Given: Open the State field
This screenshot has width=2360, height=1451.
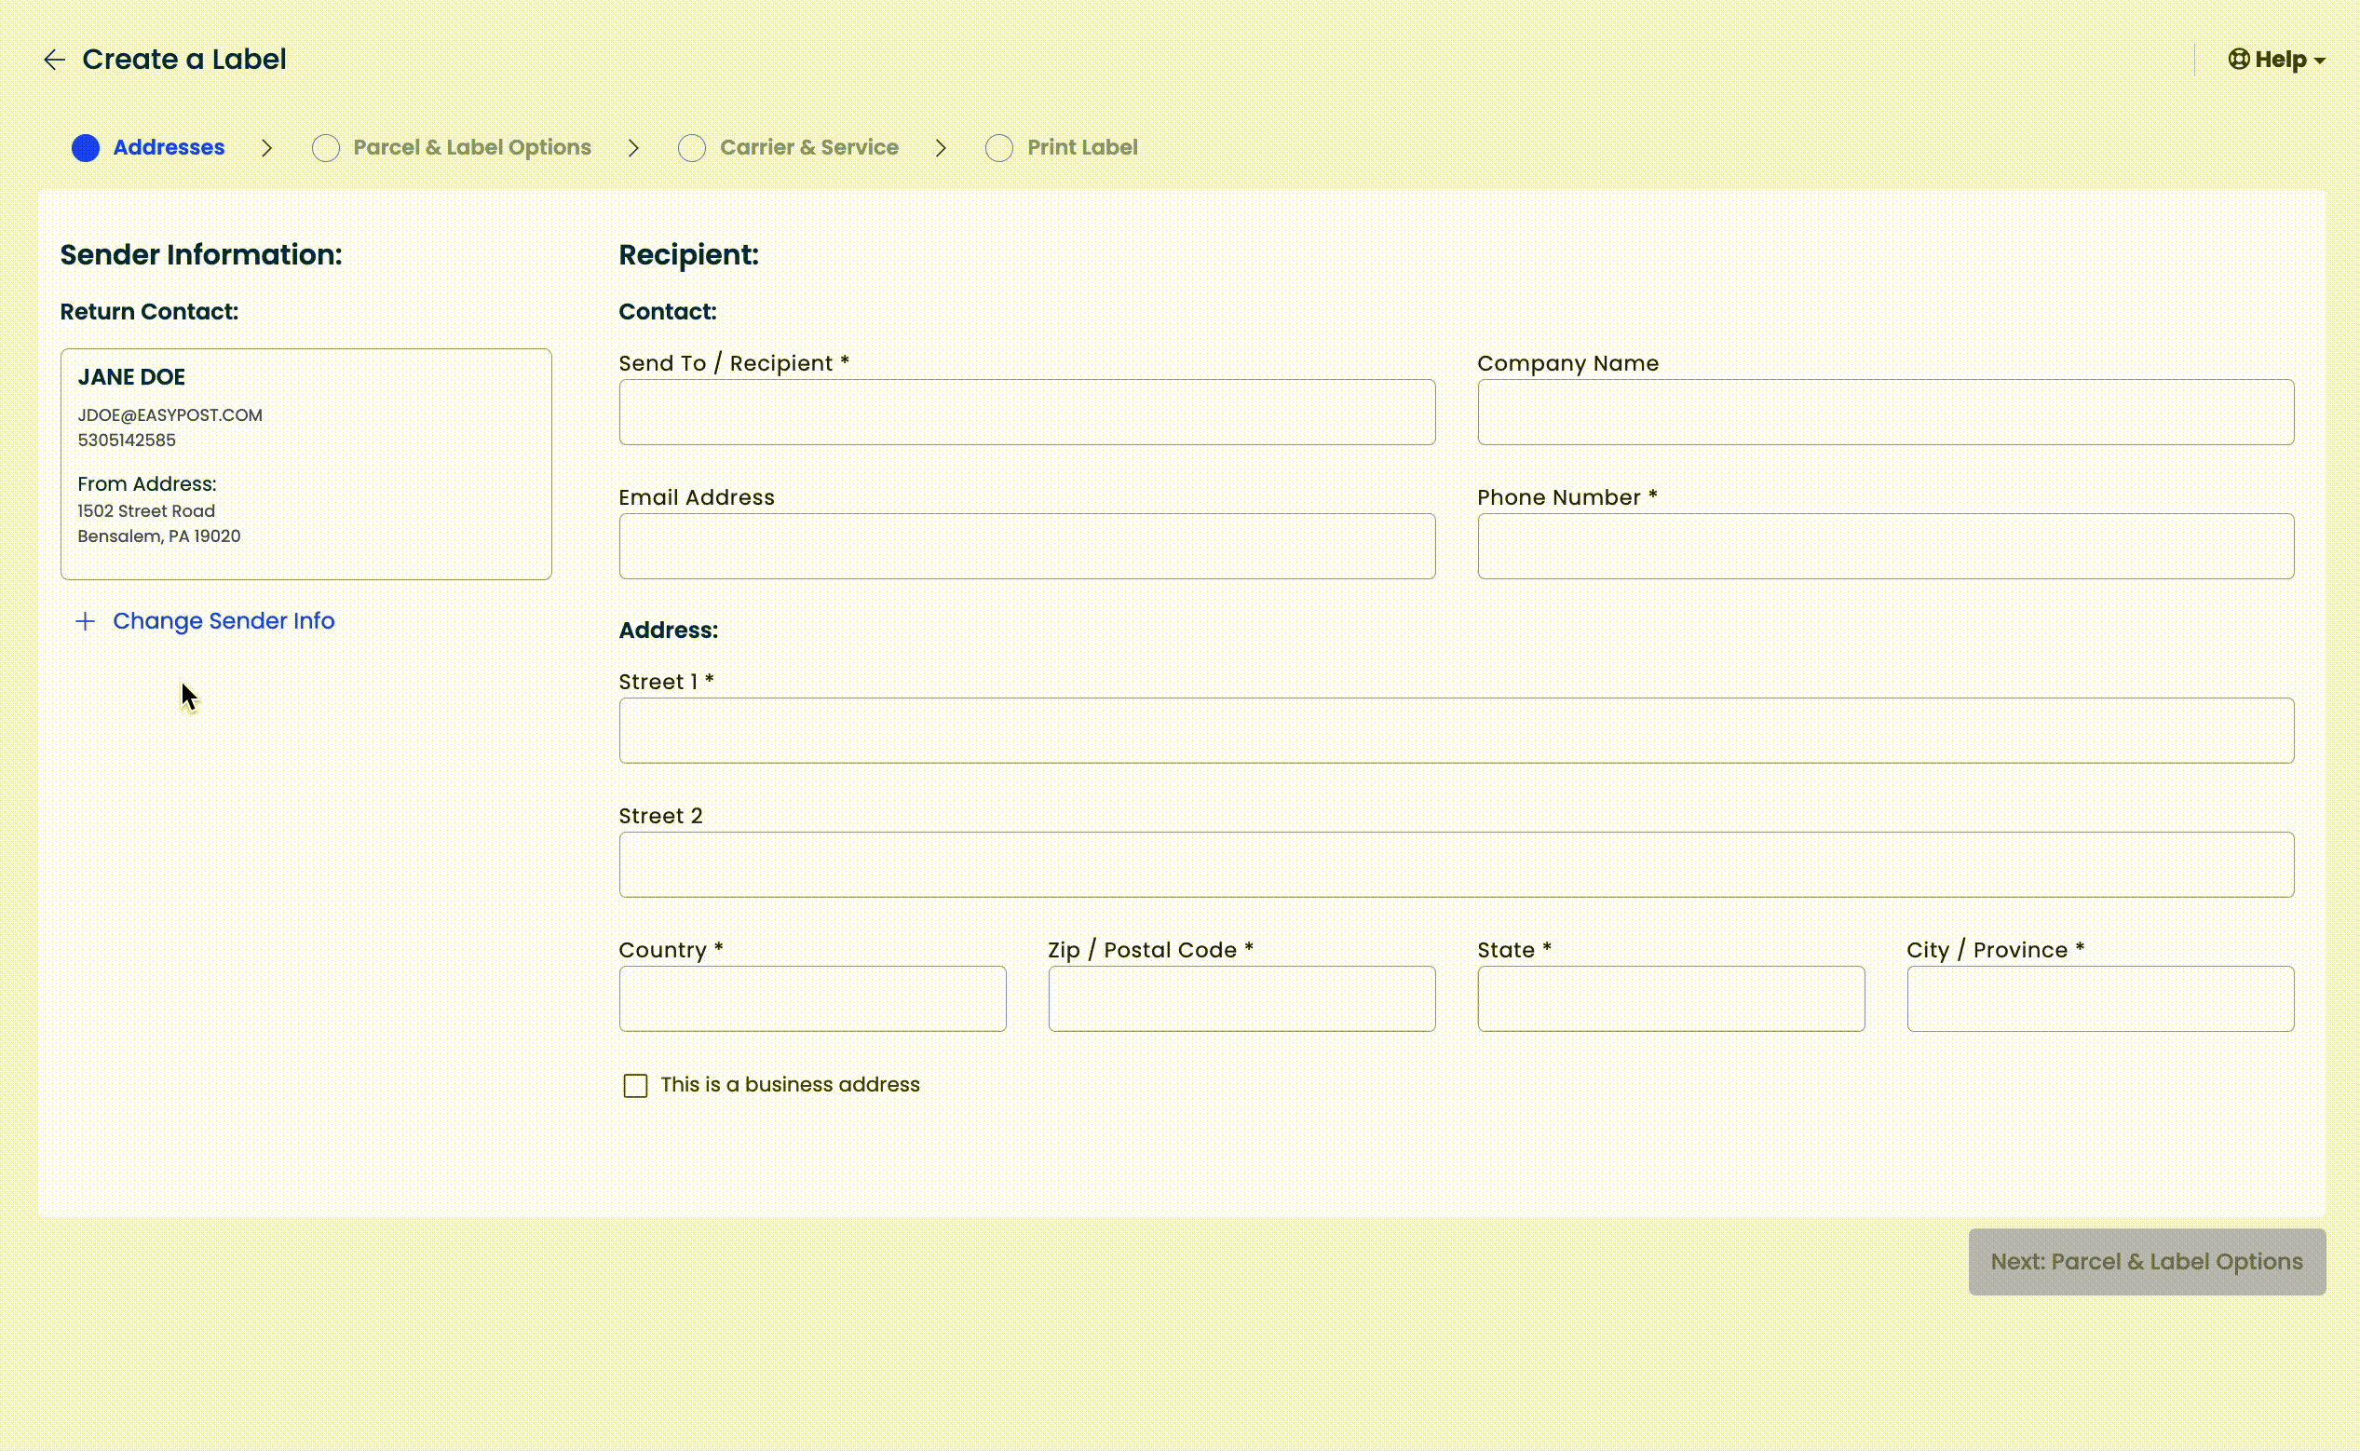Looking at the screenshot, I should pos(1670,999).
